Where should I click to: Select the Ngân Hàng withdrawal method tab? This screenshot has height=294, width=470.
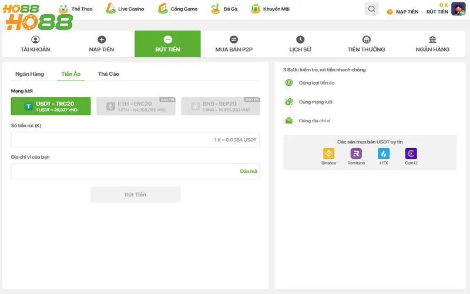click(x=30, y=74)
